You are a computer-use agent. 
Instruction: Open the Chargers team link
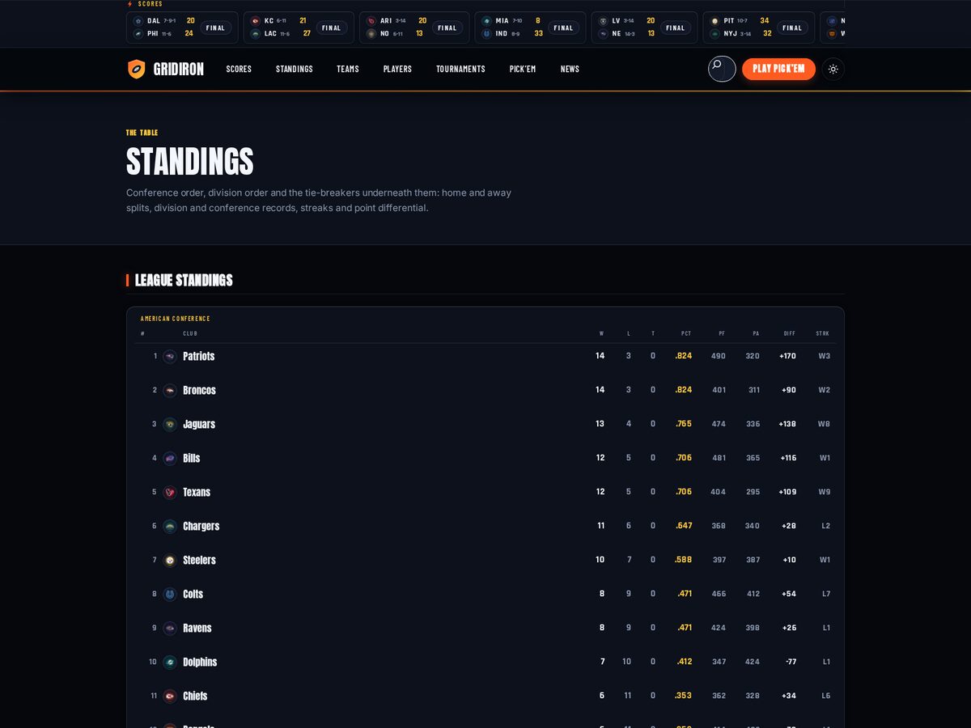pos(201,526)
